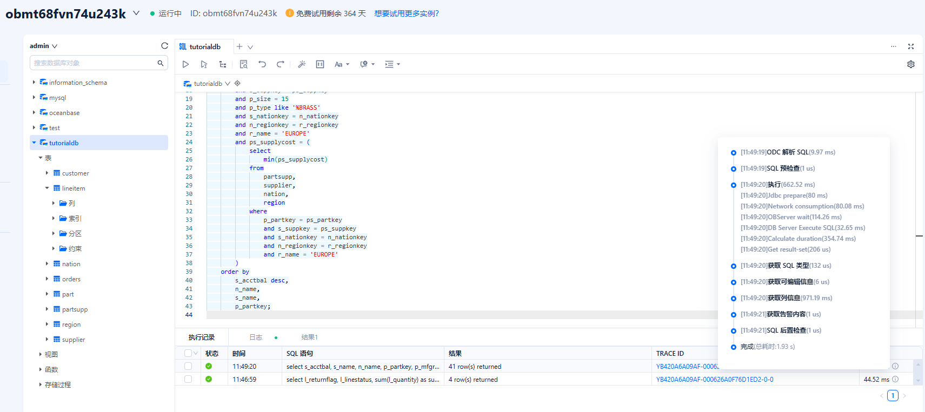This screenshot has width=925, height=412.
Task: Expand the oceanbase database node
Action: tap(34, 113)
